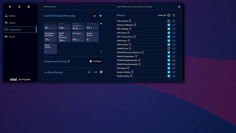Screen dimensions: 236x133
Task: Uncheck the Fan Speed checkbox
Action: [x=169, y=68]
